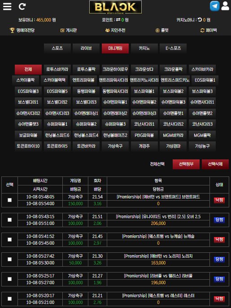Click the 선택첨부 button

click(x=186, y=164)
